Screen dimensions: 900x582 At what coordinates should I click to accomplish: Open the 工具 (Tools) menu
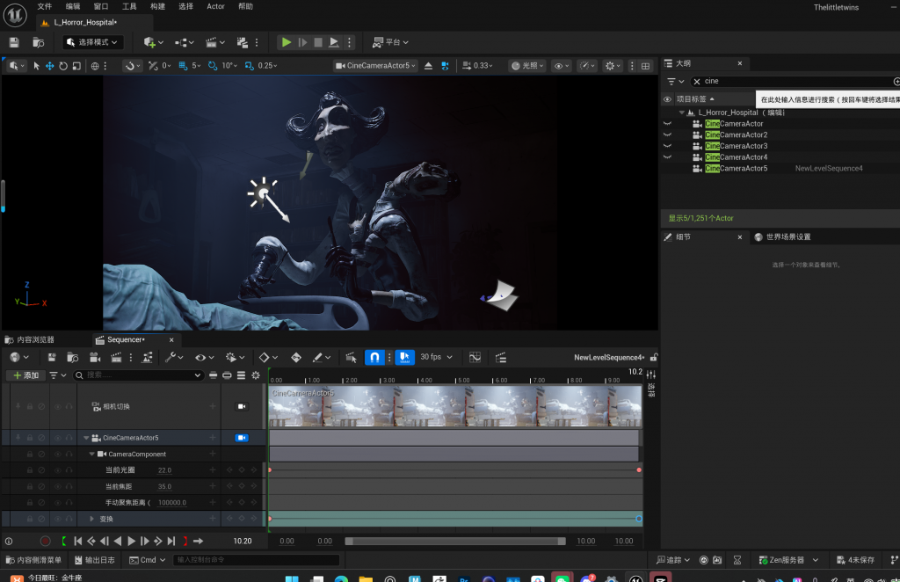pos(129,6)
